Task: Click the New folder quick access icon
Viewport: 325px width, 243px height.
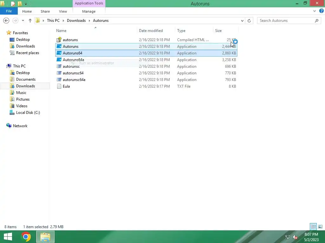Action: (x=20, y=3)
